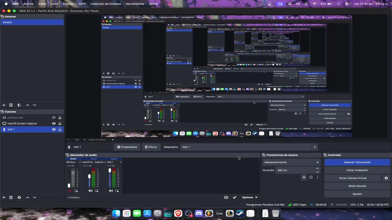Toggle monitoring headphones icon for Volt 1
The height and width of the screenshot is (220, 392).
pyautogui.click(x=117, y=191)
